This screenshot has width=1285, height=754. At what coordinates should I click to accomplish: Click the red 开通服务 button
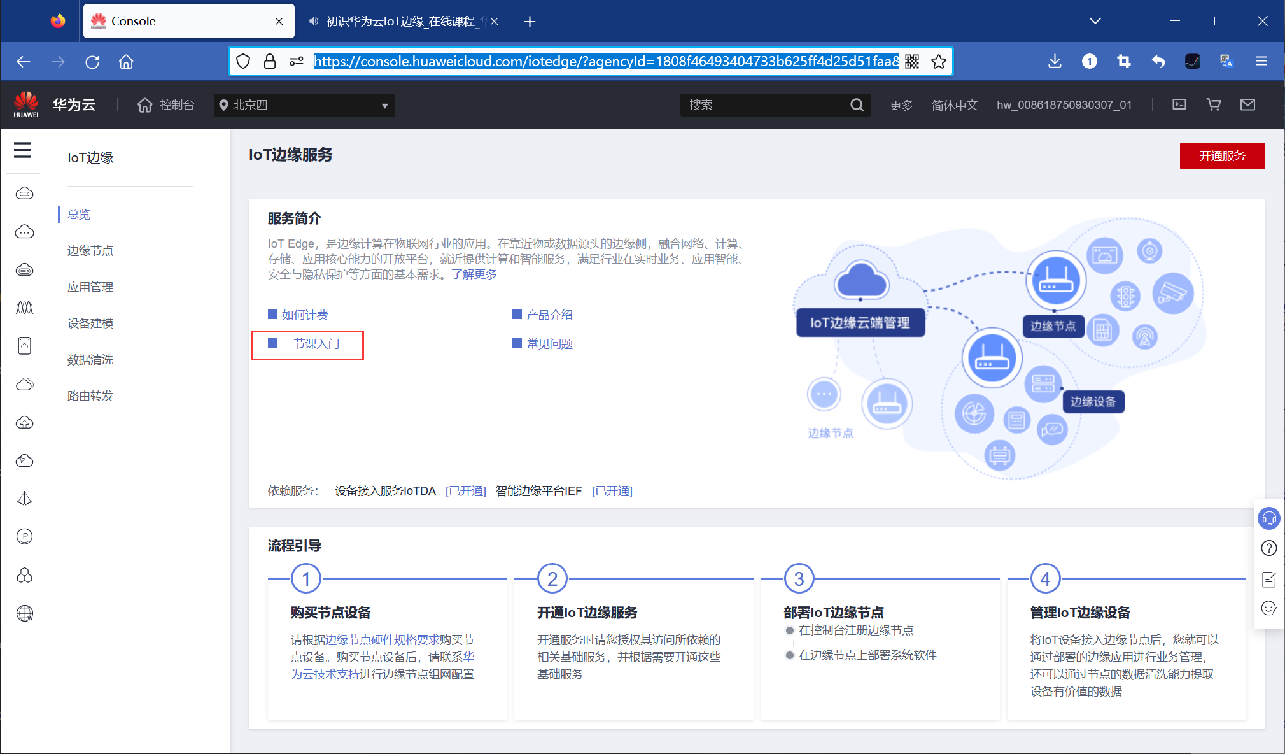pyautogui.click(x=1221, y=156)
